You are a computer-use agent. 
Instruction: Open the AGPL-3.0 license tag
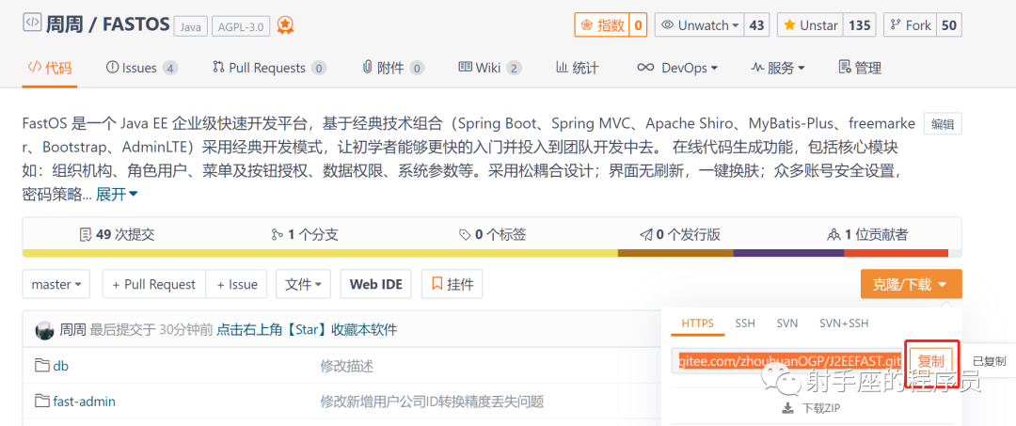point(241,26)
